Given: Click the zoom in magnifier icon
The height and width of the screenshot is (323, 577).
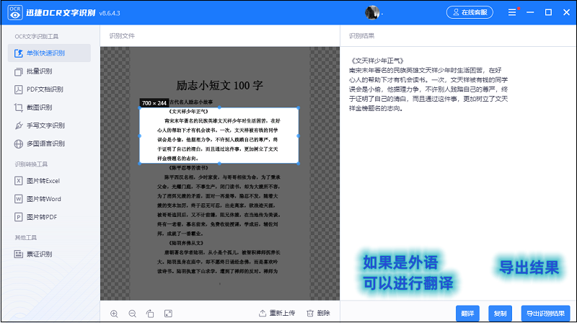Looking at the screenshot, I should pyautogui.click(x=114, y=314).
